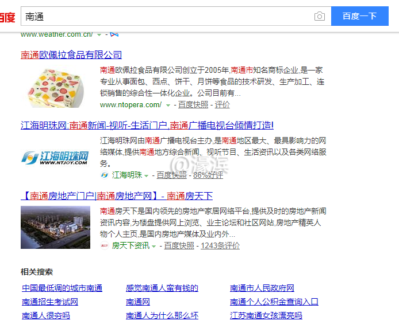Image resolution: width=399 pixels, height=332 pixels.
Task: Open 百度快照 for 江海明珠 result
Action: pyautogui.click(x=171, y=175)
